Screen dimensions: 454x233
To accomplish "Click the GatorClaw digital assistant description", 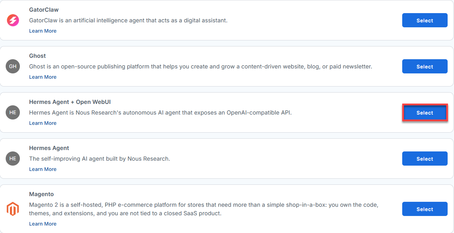I will pyautogui.click(x=128, y=20).
